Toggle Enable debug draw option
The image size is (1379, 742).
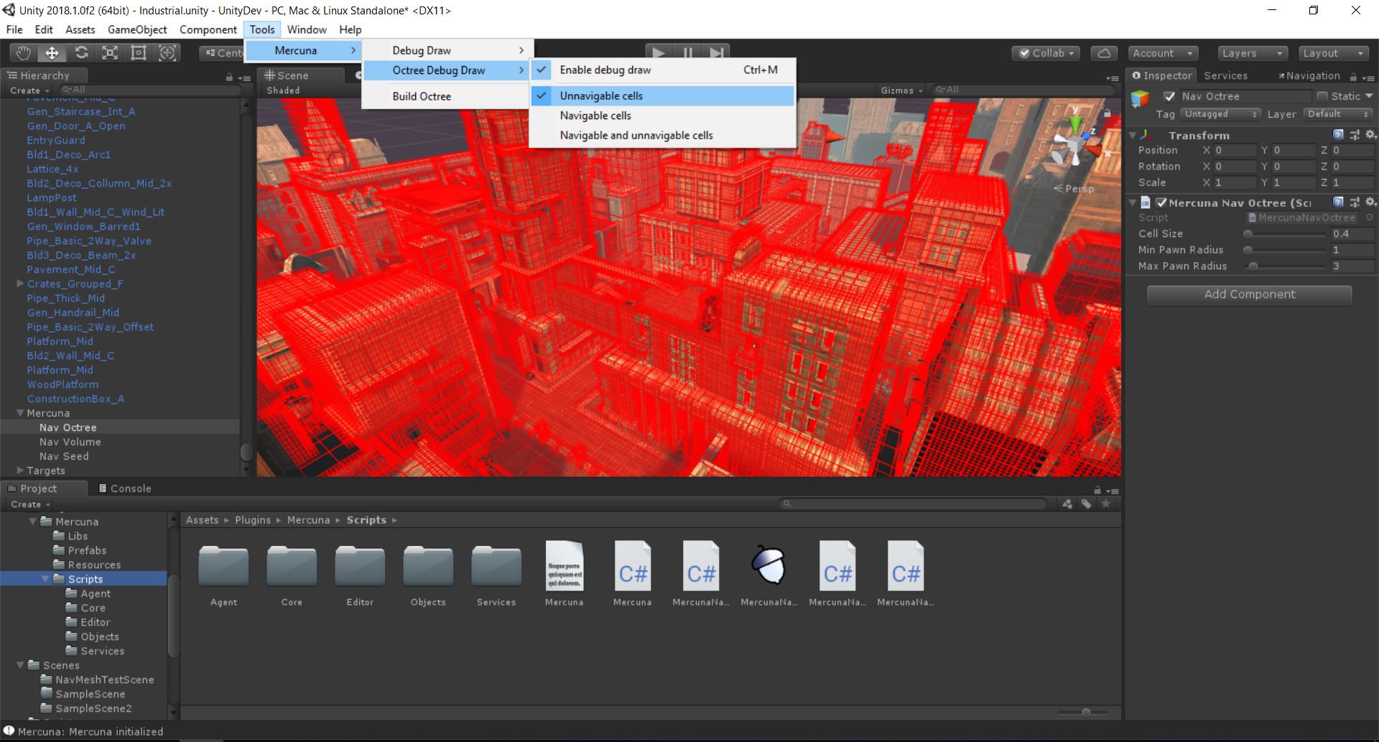[663, 70]
